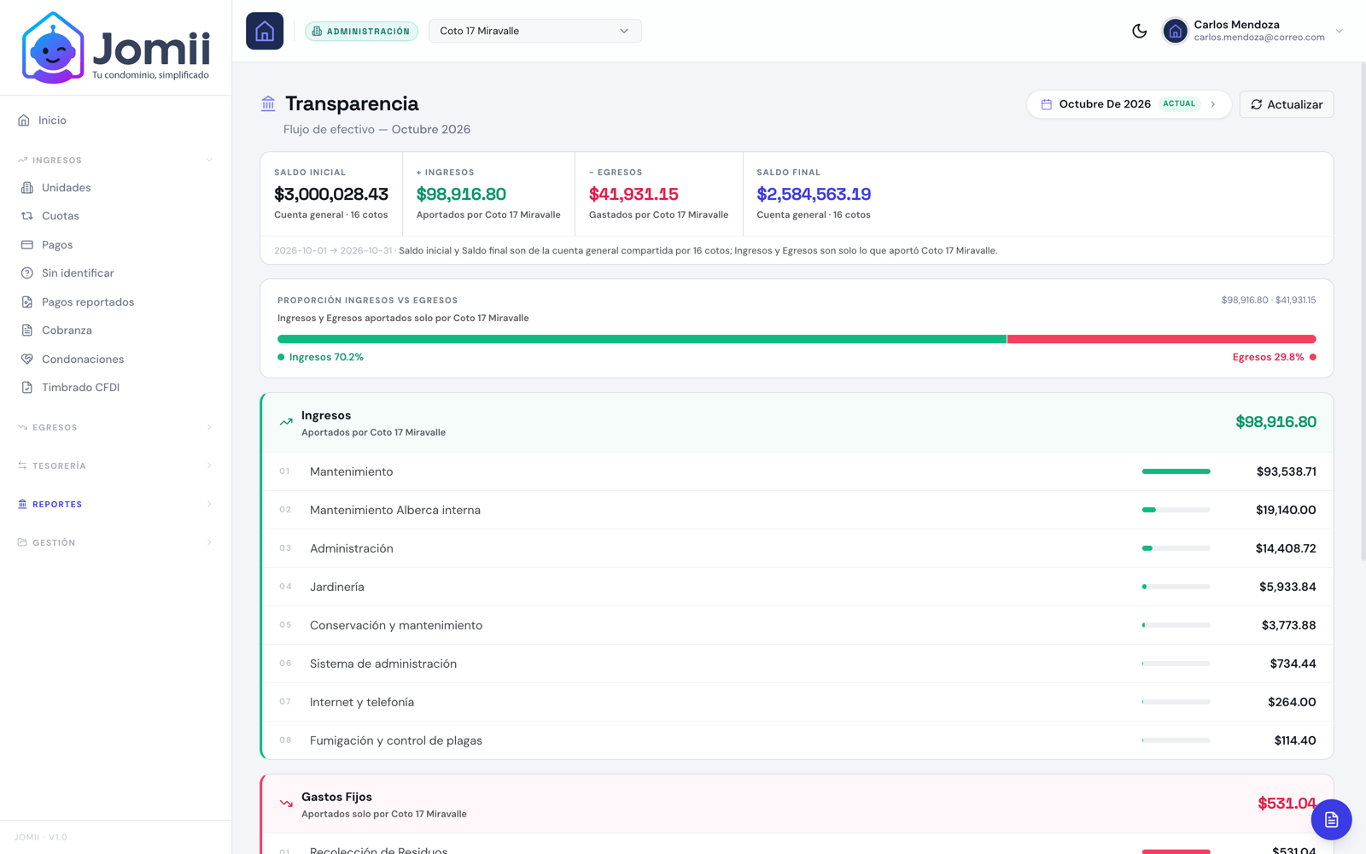Viewport: 1366px width, 854px height.
Task: Expand the REPORTES sidebar section
Action: click(115, 505)
